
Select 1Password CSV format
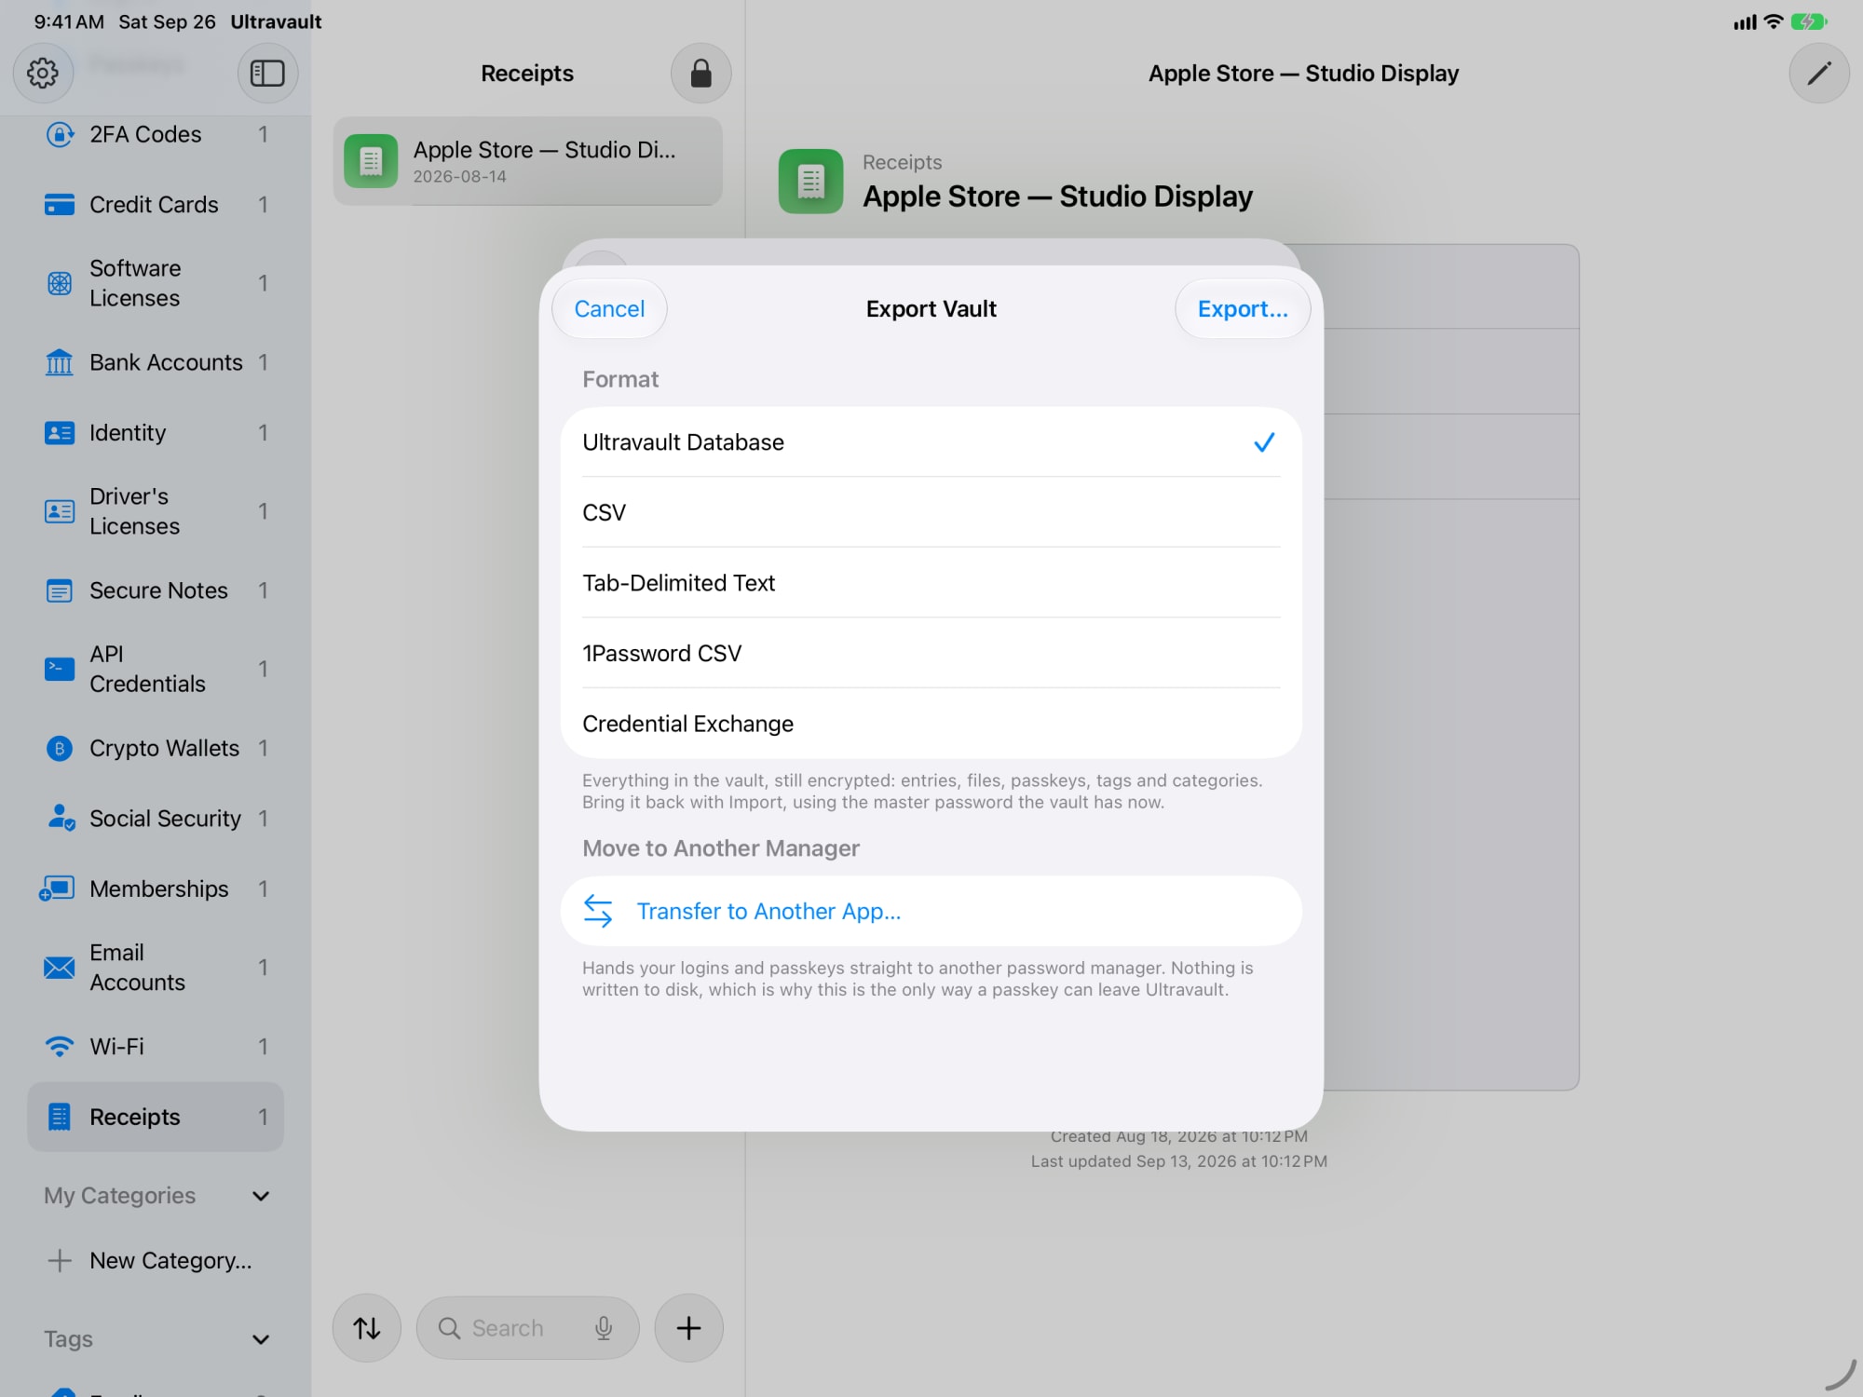(x=931, y=654)
